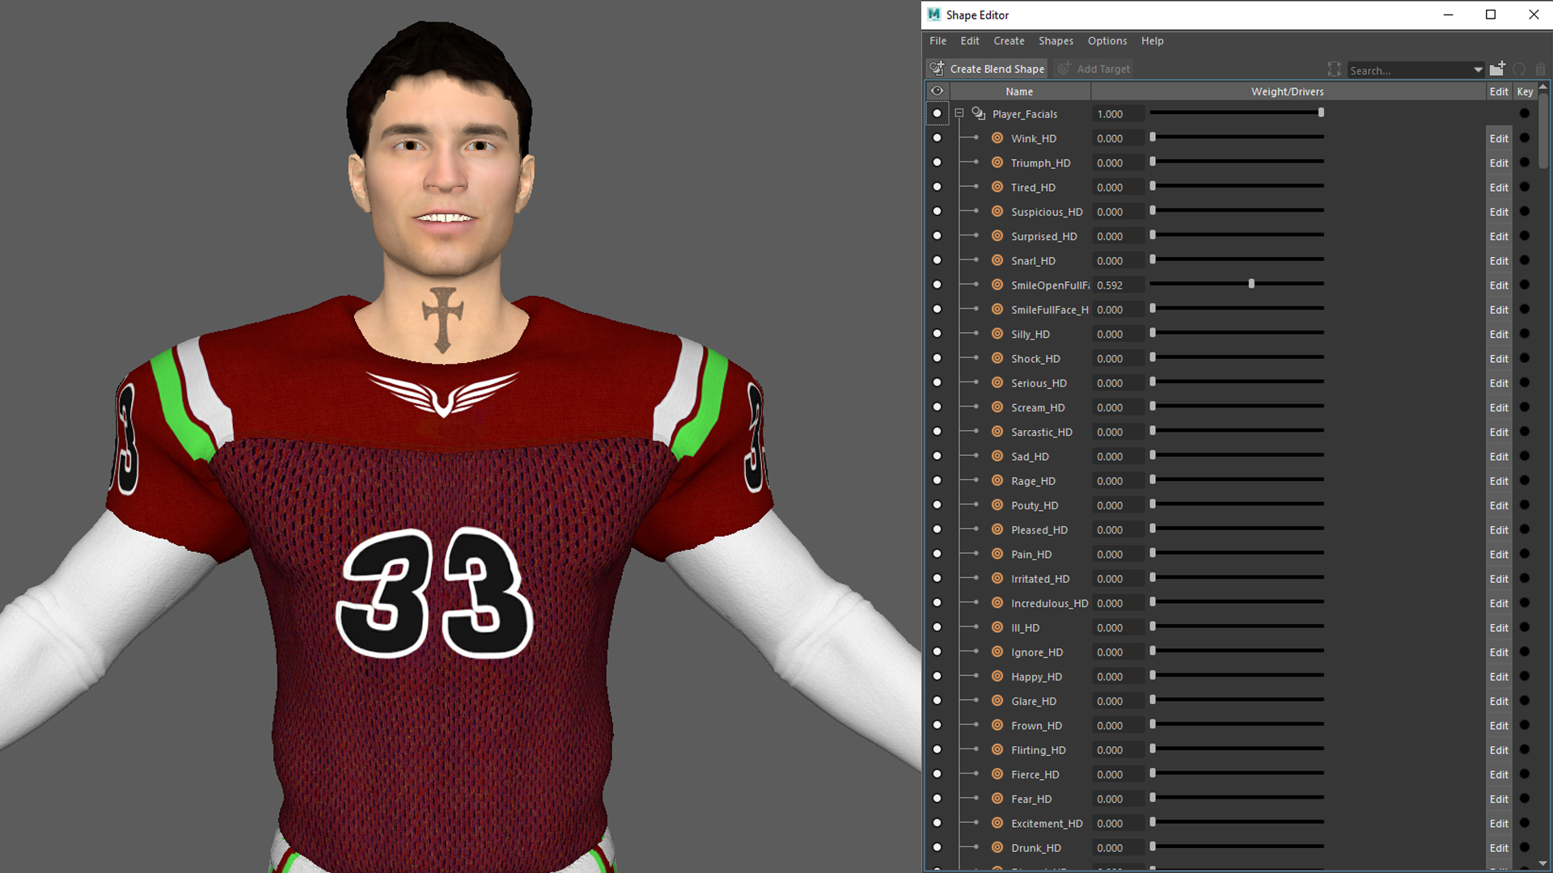Toggle visibility dot for Scream_HD
This screenshot has height=873, width=1553.
click(937, 407)
